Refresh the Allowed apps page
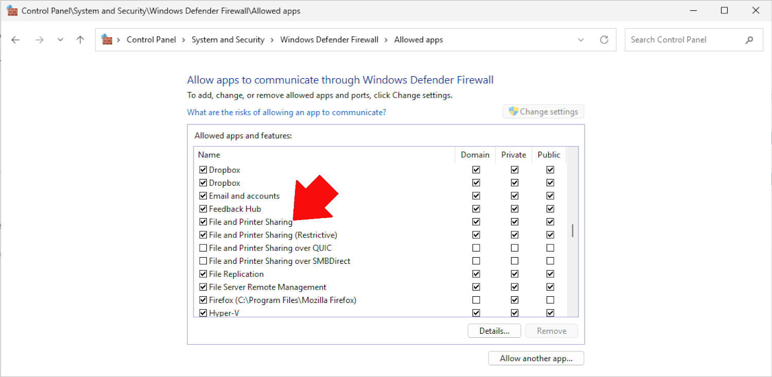 click(604, 40)
